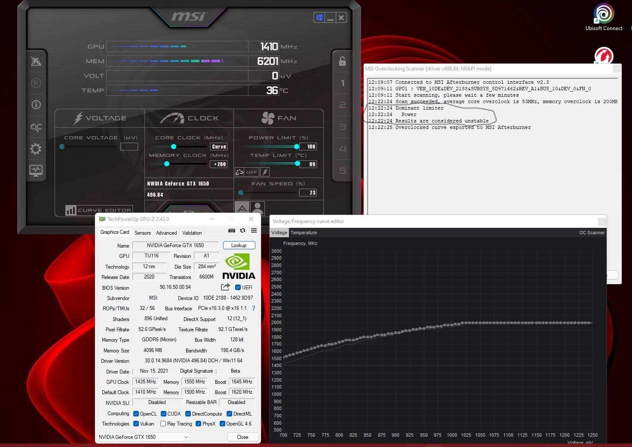The height and width of the screenshot is (447, 632).
Task: Switch to GPU-Z Sensors tab
Action: (142, 233)
